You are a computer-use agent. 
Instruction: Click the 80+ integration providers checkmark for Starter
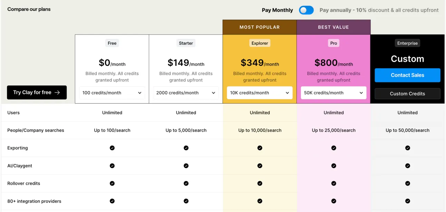(x=186, y=201)
